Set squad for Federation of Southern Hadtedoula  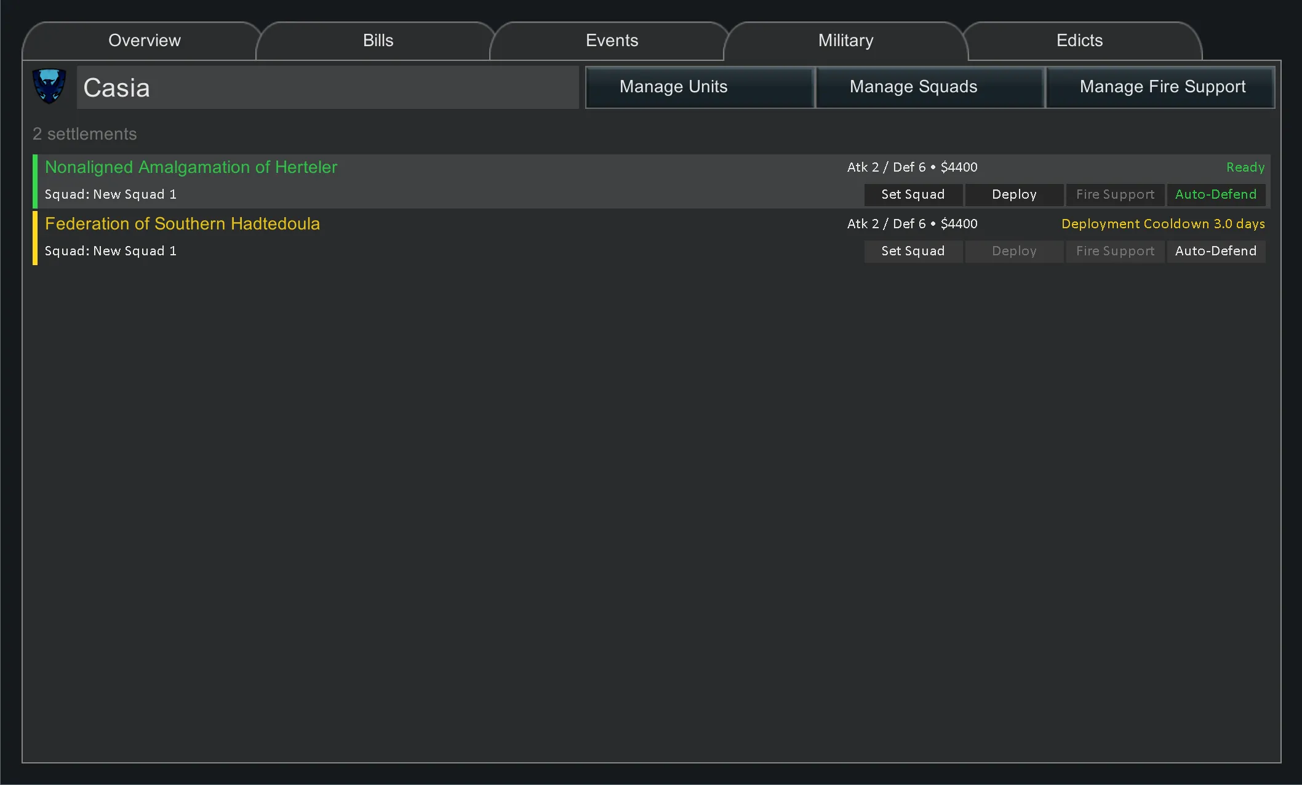[913, 251]
